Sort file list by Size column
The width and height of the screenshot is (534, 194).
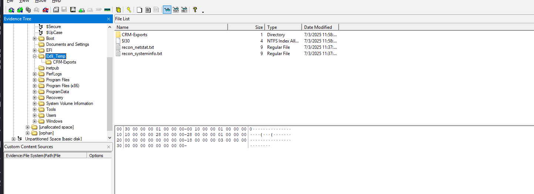246,27
